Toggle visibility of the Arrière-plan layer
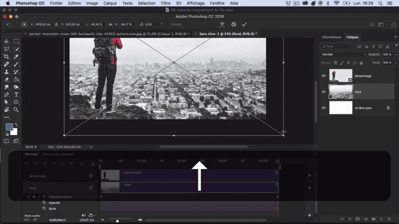The image size is (399, 224). coord(324,108)
